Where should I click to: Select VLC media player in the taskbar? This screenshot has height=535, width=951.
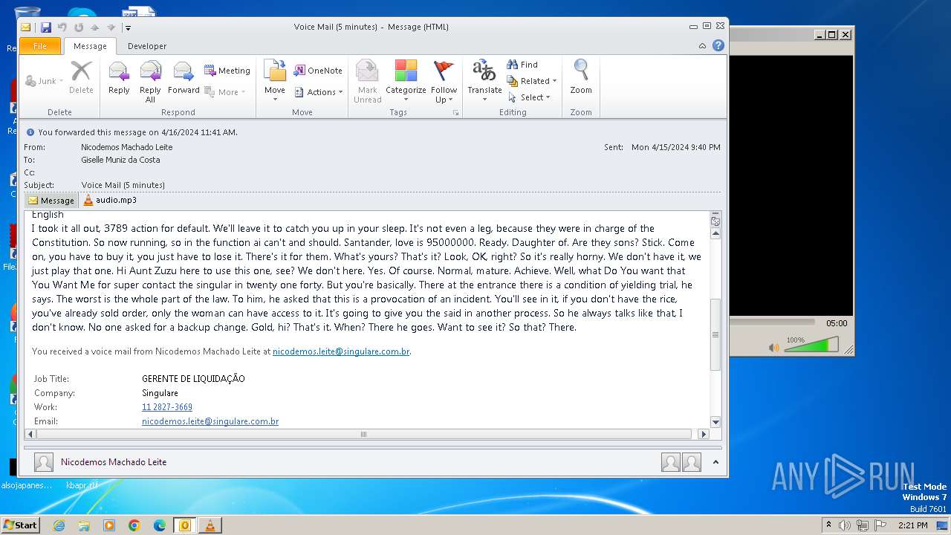(x=210, y=525)
